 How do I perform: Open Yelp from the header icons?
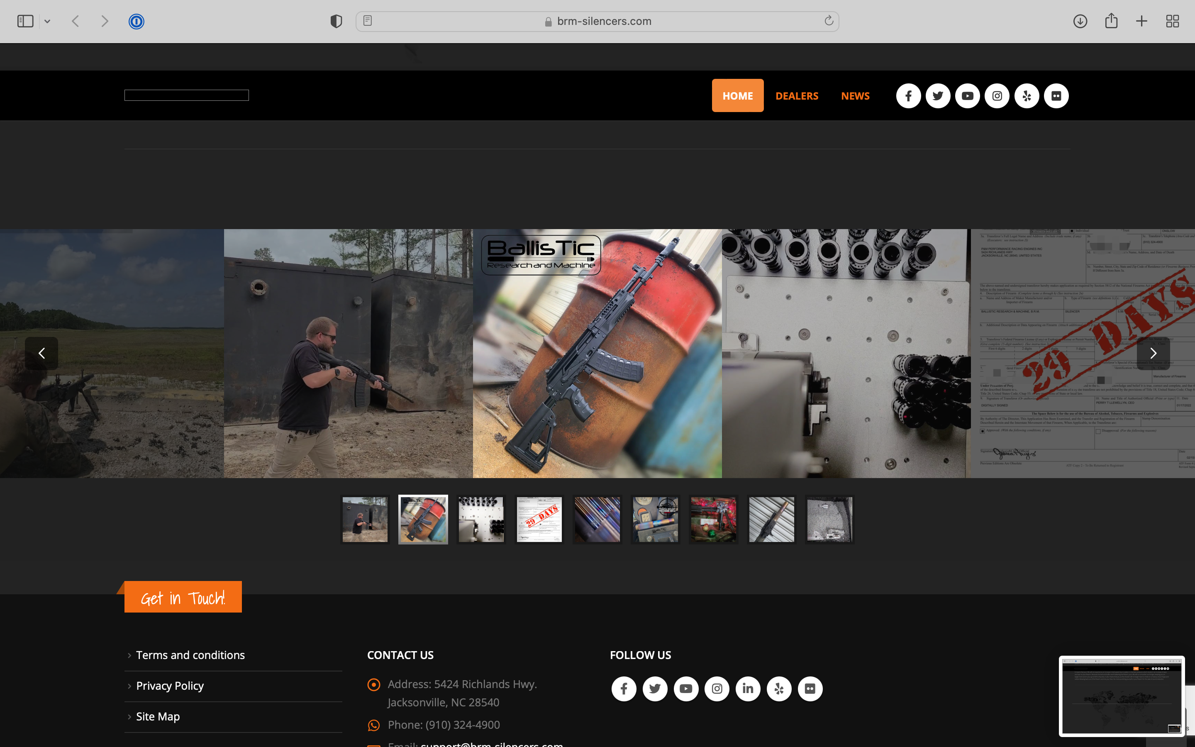[1027, 96]
